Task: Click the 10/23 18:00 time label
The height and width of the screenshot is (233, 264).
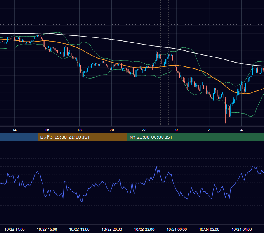Action: coord(79,229)
